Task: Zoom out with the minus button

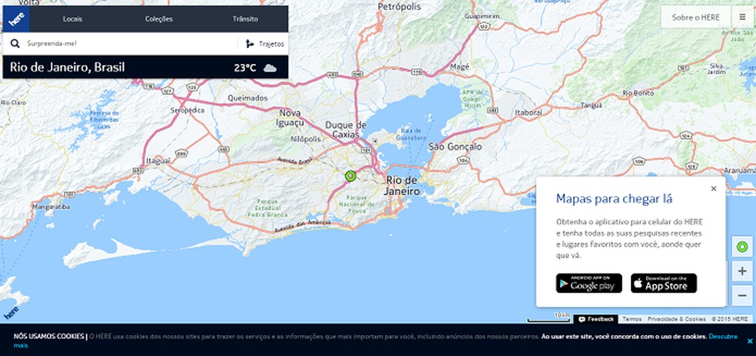Action: [x=742, y=294]
